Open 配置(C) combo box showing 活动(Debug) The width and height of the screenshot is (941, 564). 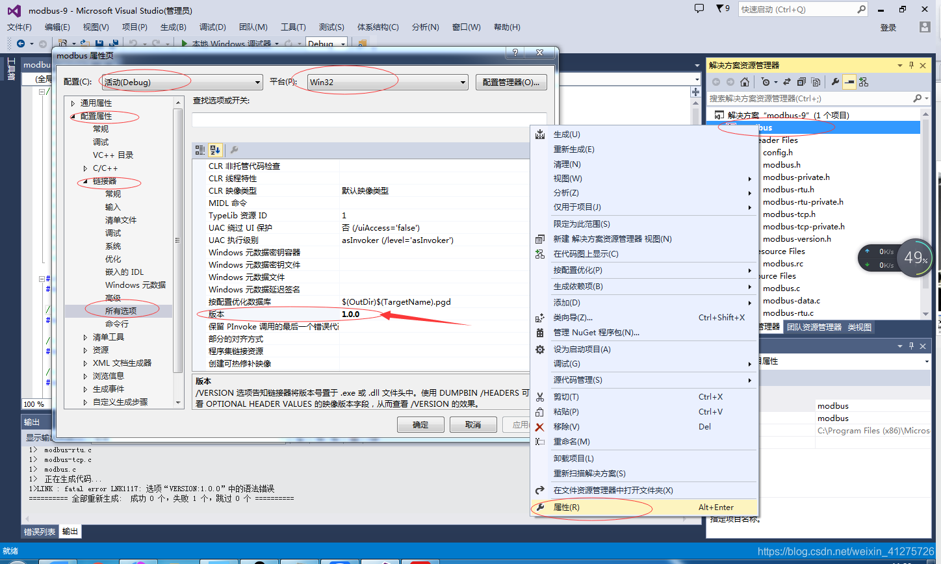pos(181,82)
